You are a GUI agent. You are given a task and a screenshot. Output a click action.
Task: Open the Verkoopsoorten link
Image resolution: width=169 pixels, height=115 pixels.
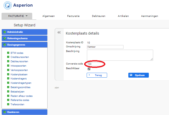(19, 70)
